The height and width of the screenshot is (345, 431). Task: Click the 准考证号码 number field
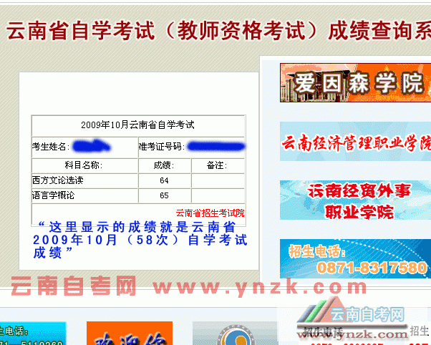click(215, 147)
